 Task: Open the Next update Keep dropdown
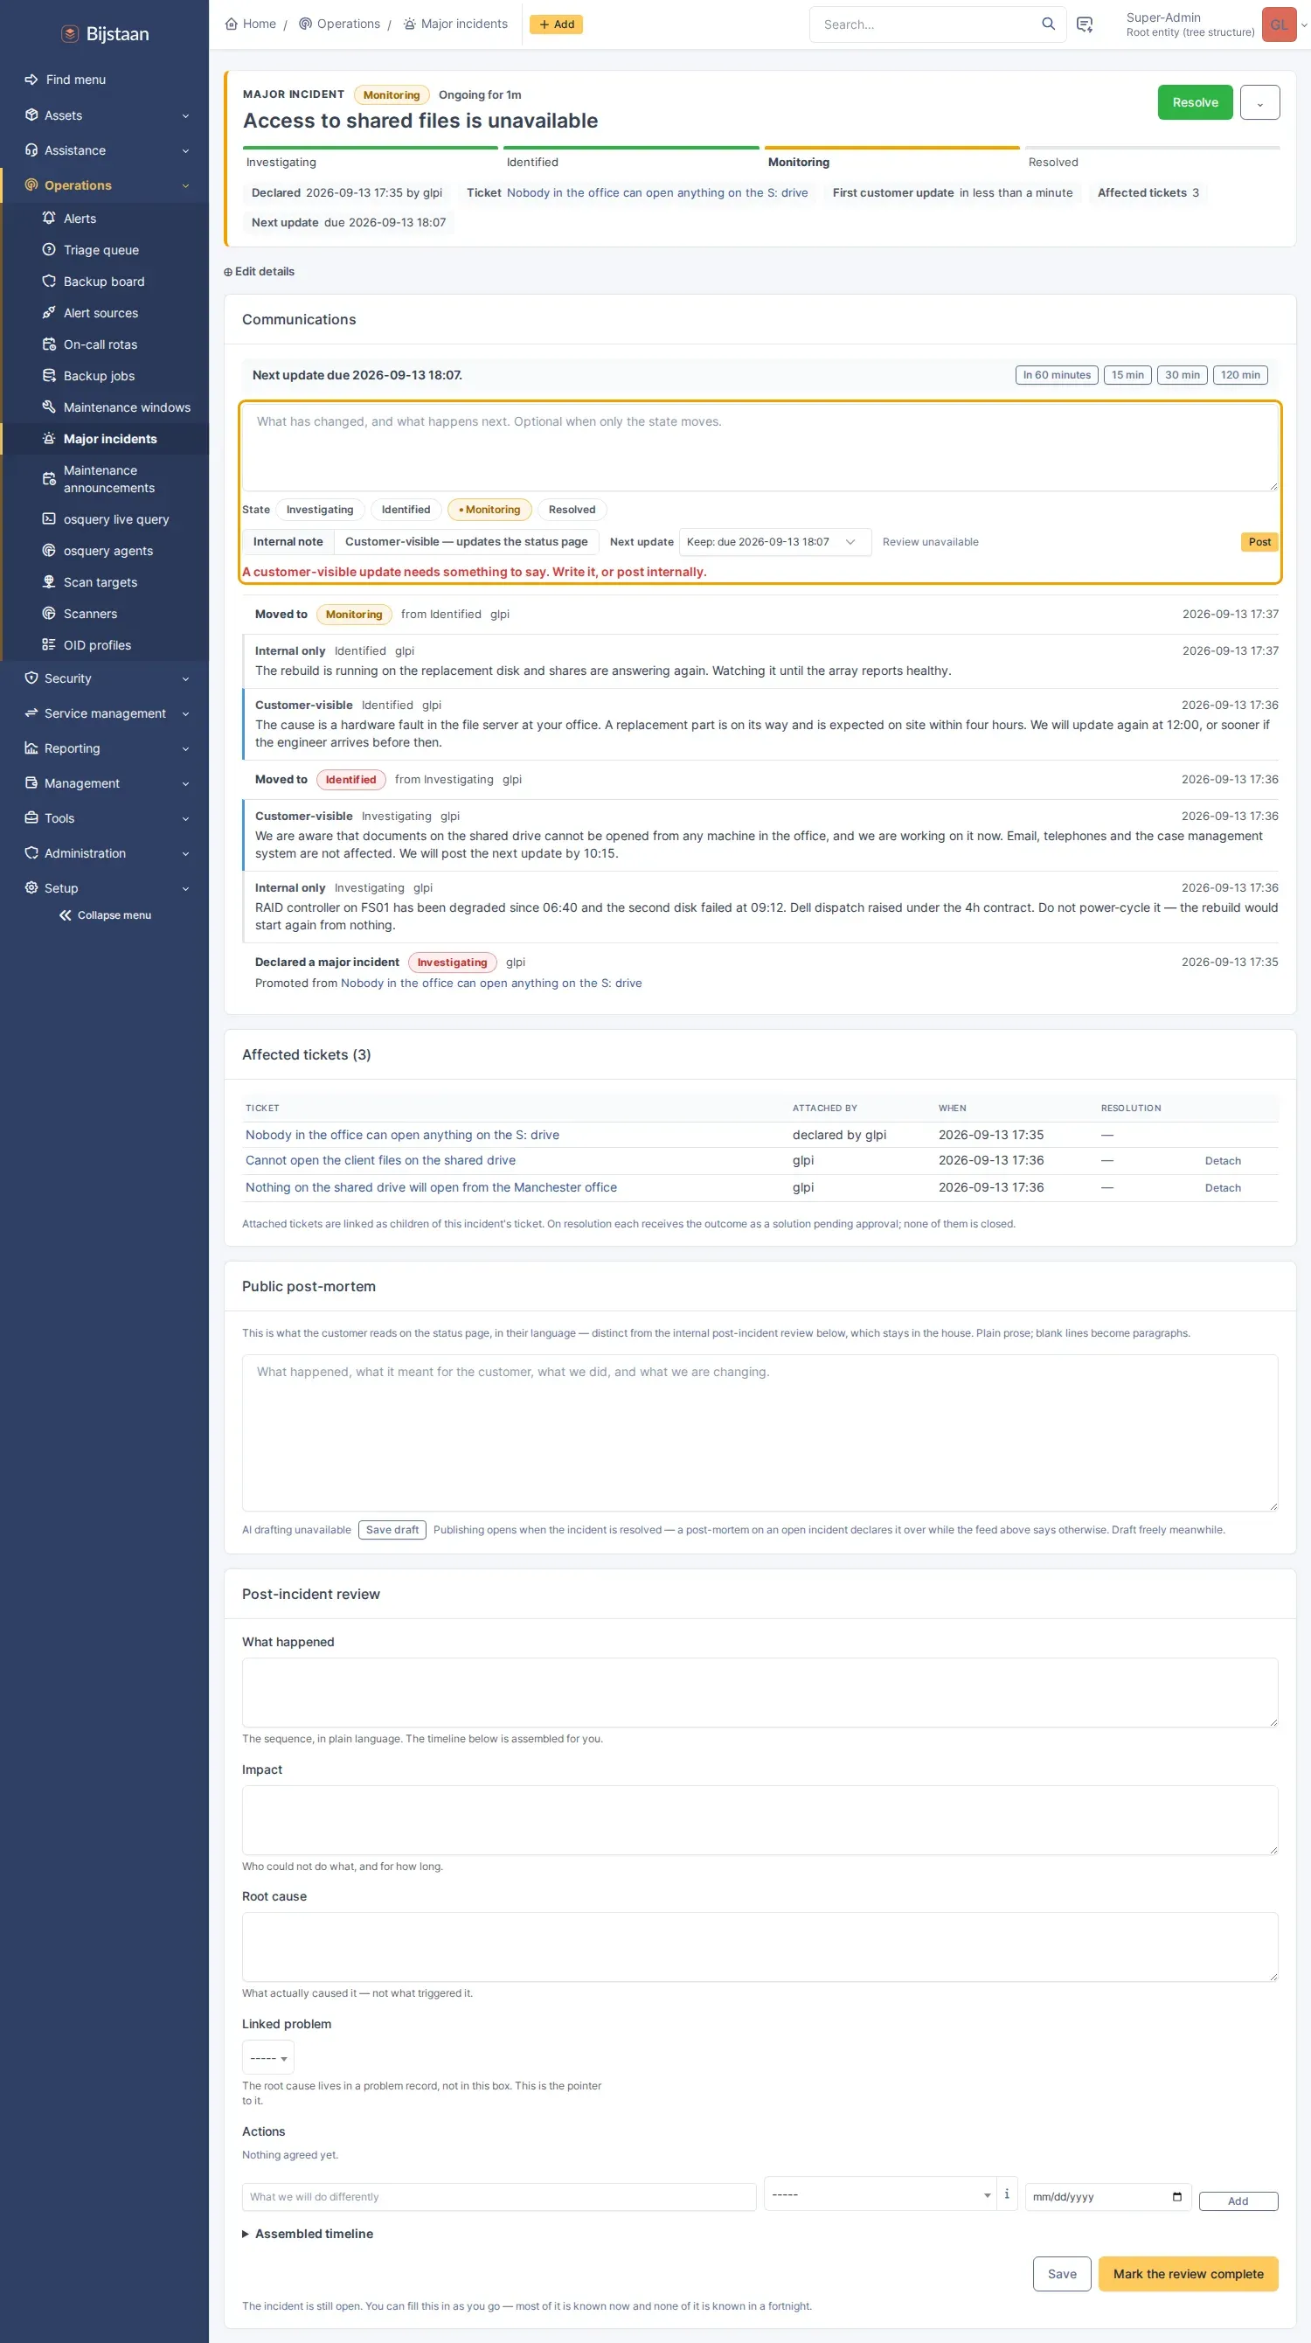point(774,542)
